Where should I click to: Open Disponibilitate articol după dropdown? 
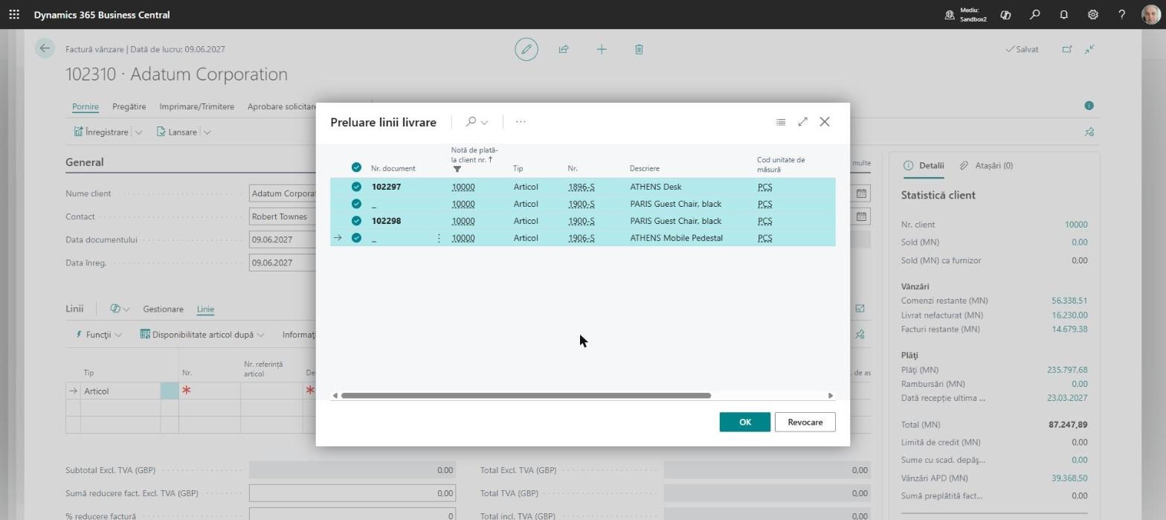202,335
